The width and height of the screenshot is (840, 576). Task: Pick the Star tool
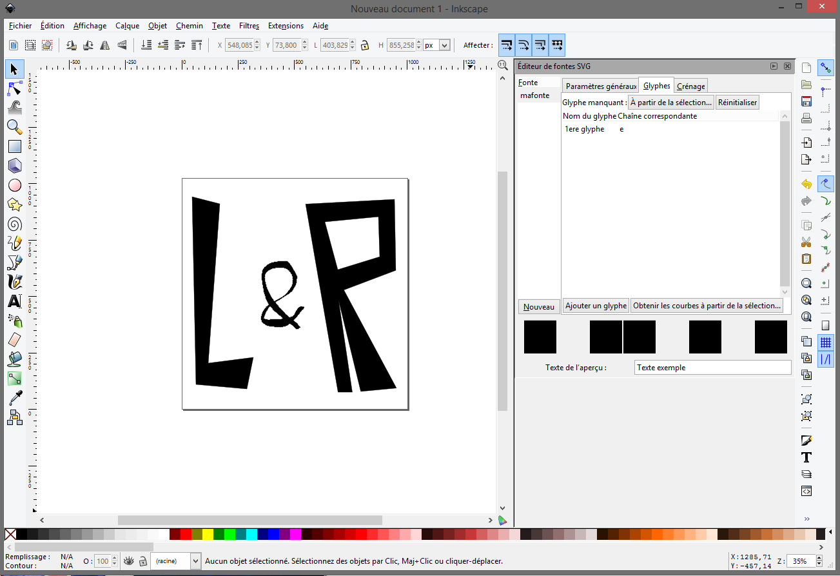pos(14,204)
